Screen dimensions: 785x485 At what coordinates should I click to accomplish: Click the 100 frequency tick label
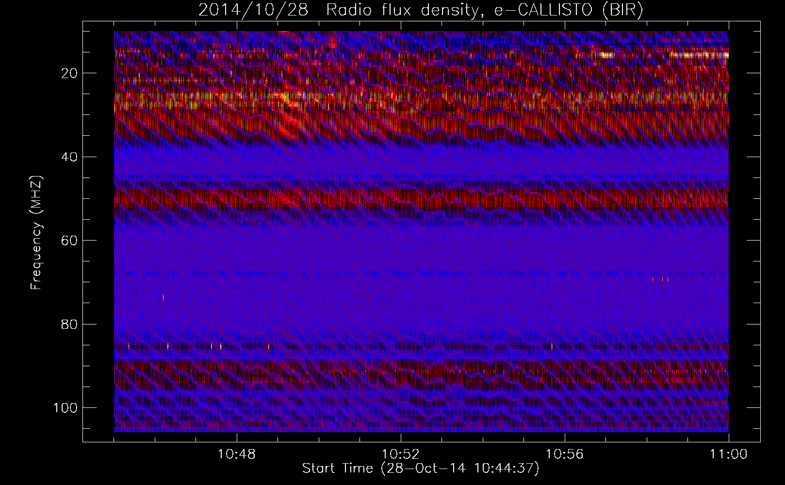click(x=65, y=408)
